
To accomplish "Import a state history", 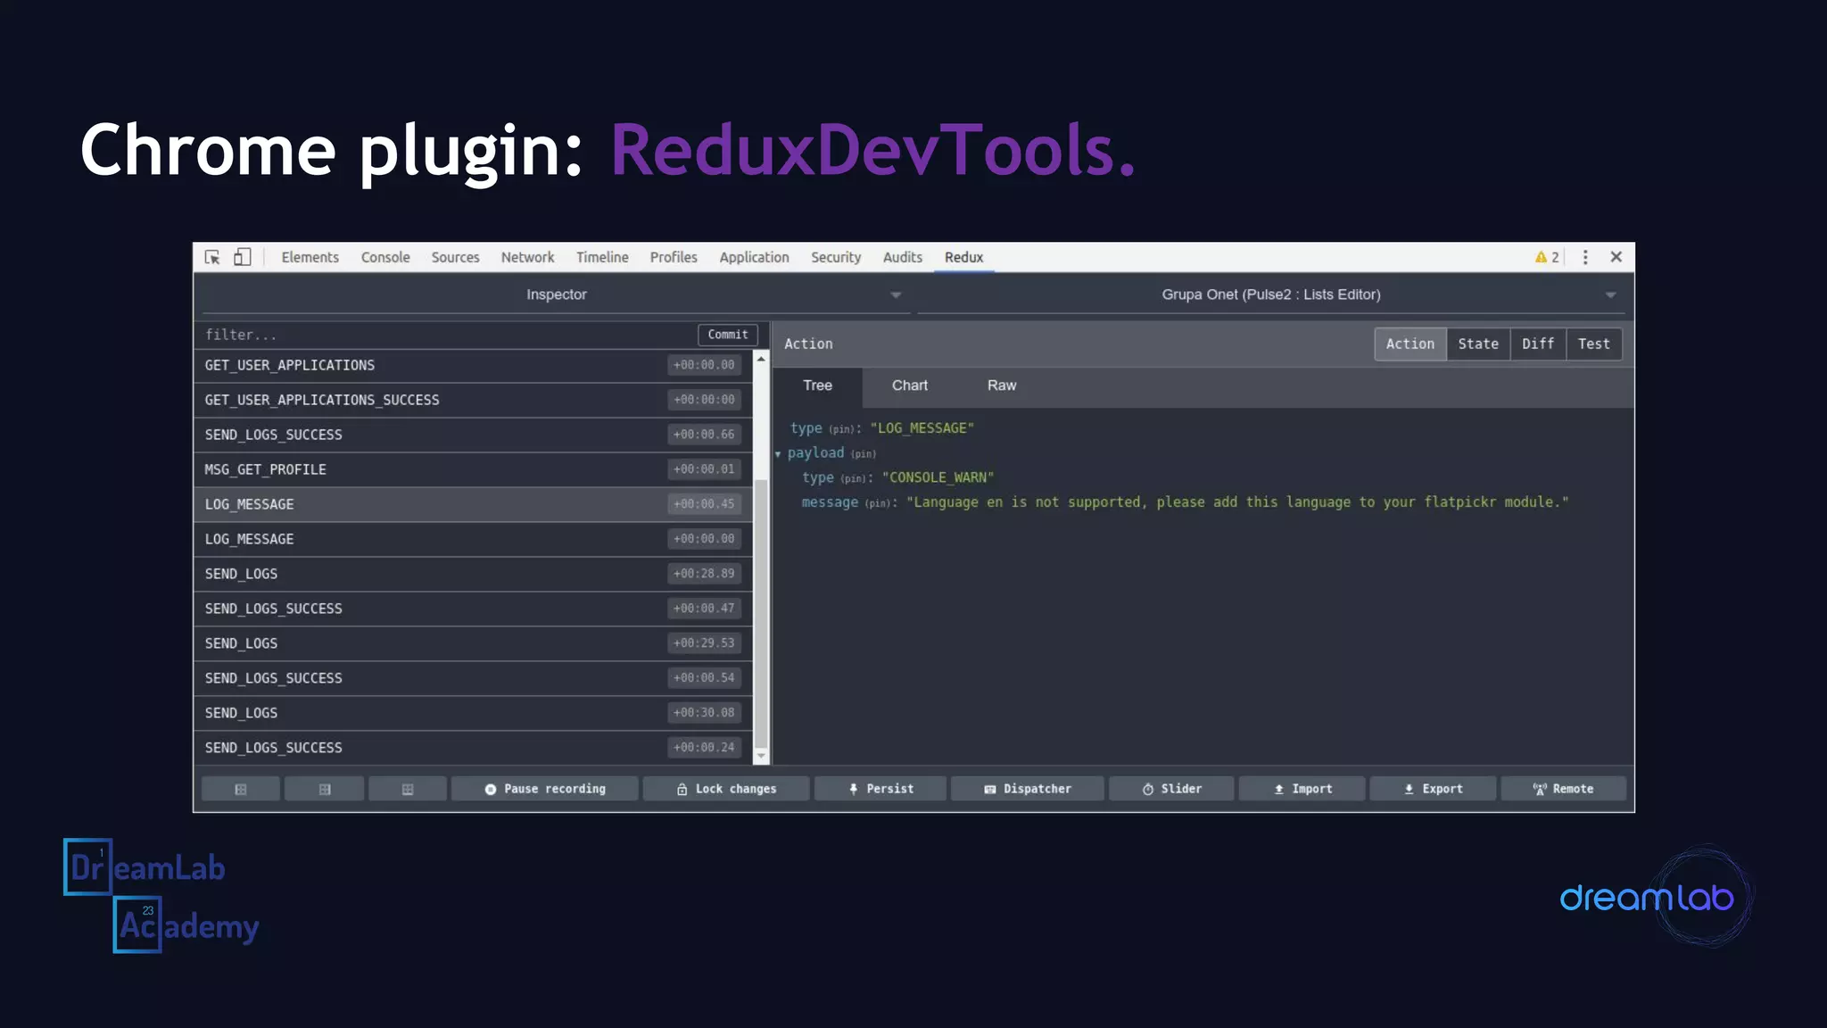I will click(1302, 789).
